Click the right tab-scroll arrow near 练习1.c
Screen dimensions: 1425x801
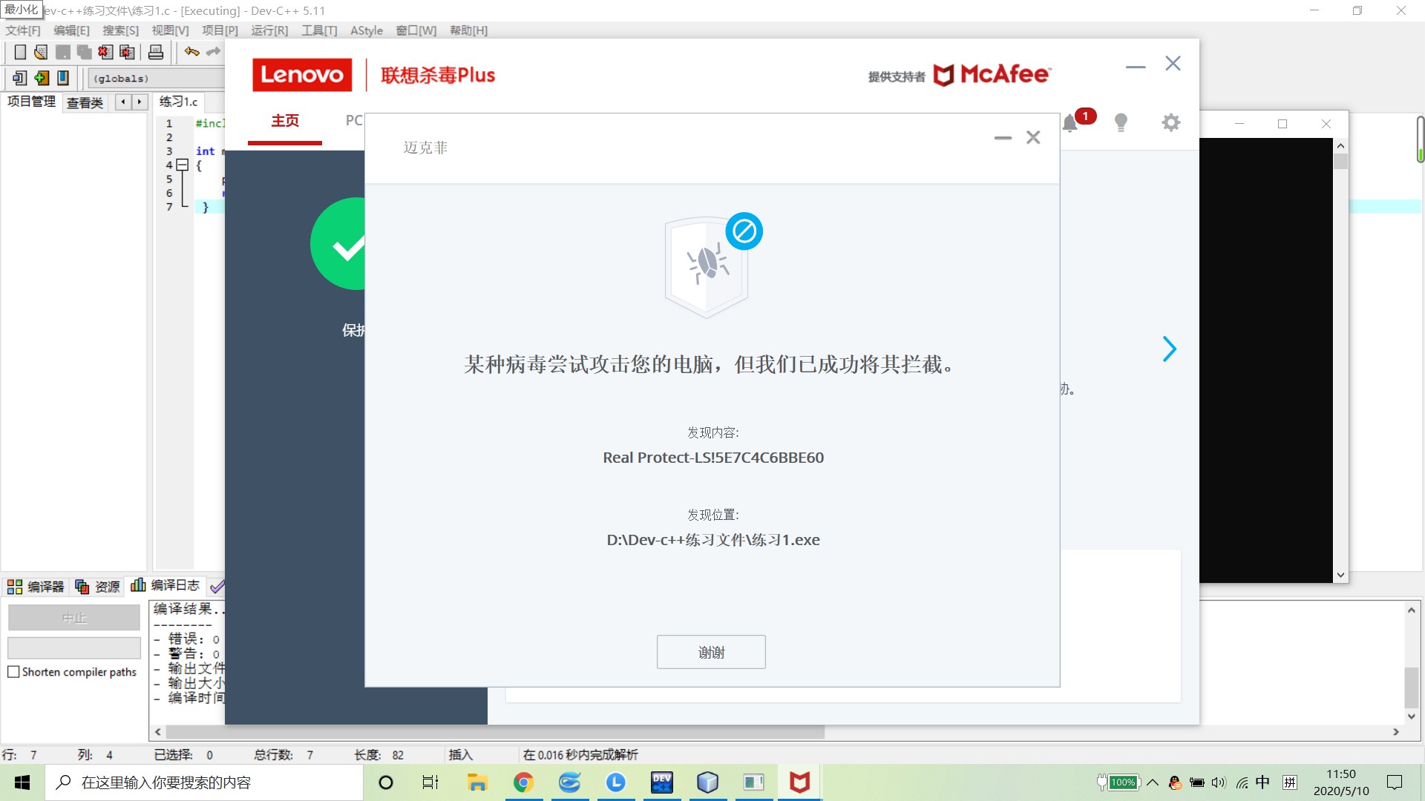coord(140,102)
